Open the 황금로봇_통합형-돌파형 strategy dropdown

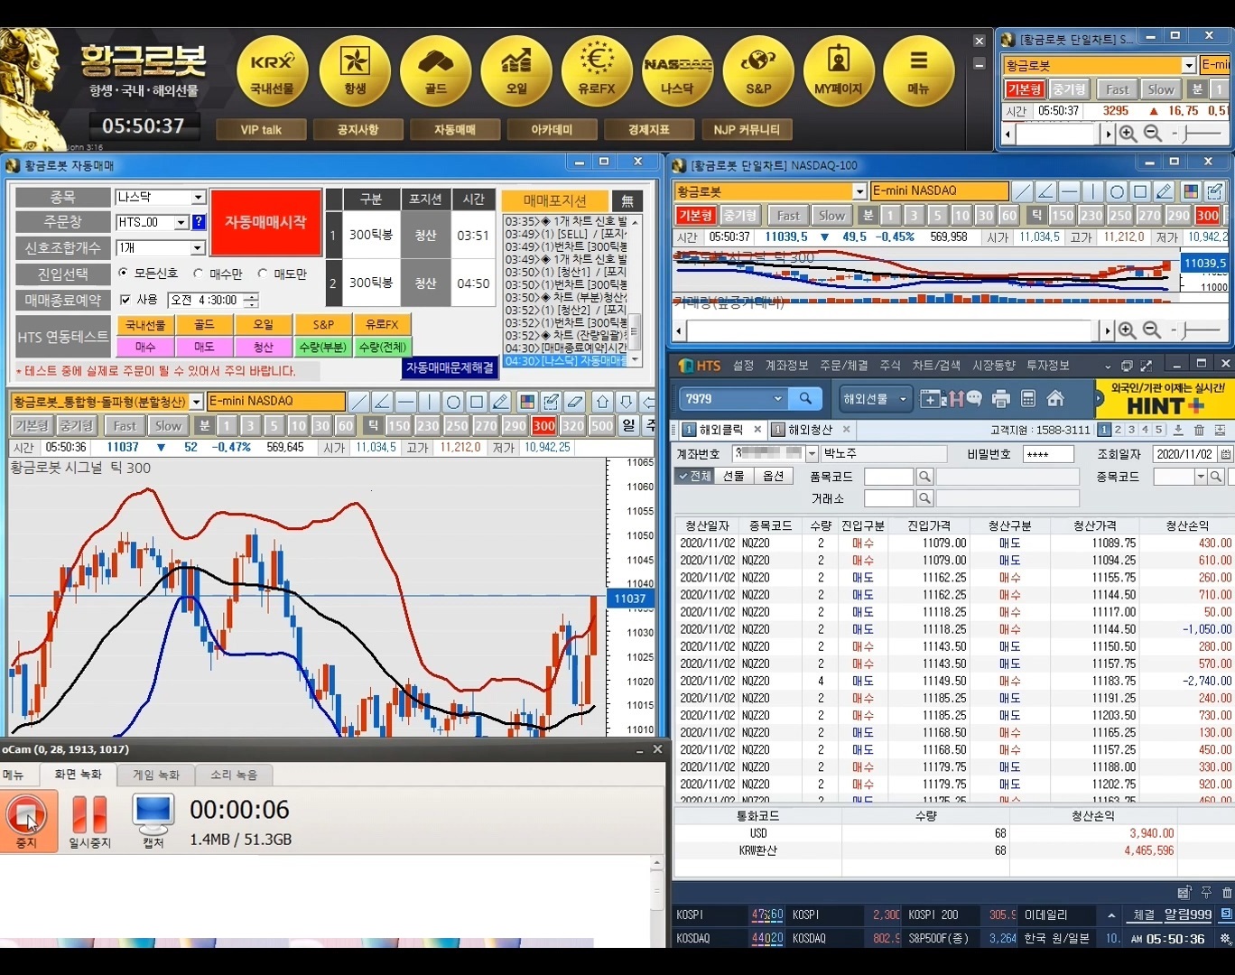(x=196, y=402)
